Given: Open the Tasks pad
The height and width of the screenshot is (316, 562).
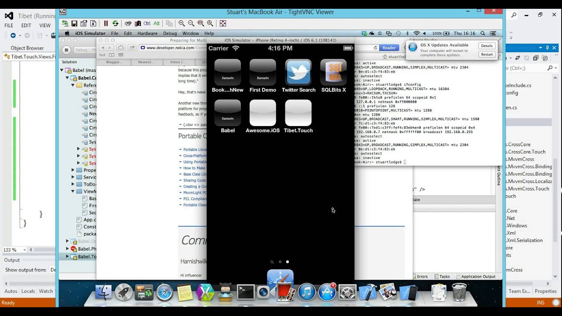Looking at the screenshot, I should click(x=442, y=276).
